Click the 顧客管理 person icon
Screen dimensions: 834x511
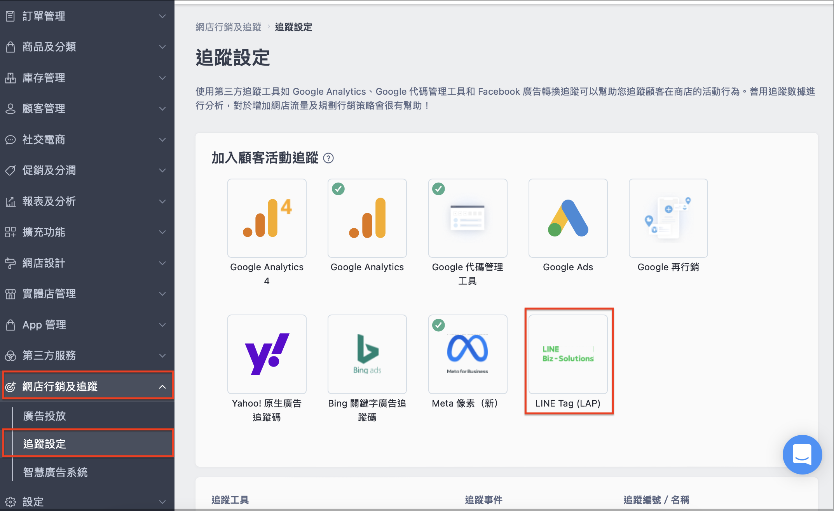[10, 109]
